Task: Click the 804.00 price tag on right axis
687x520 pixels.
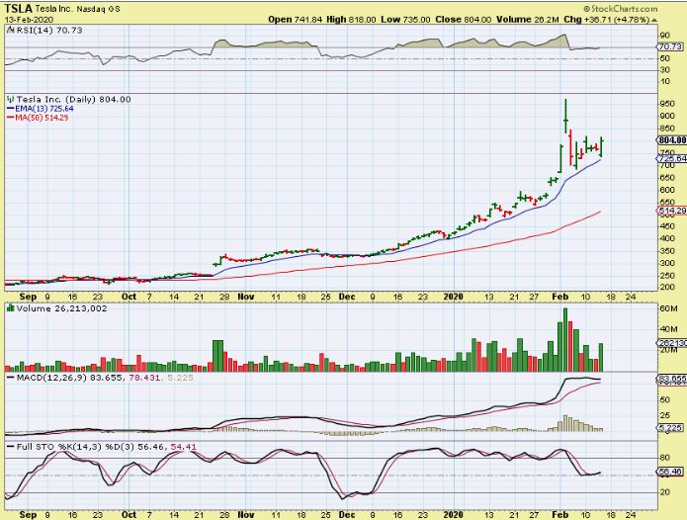Action: (671, 139)
